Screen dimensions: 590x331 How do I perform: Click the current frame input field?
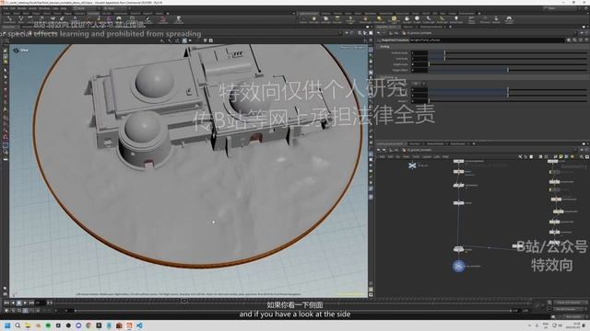[40, 302]
